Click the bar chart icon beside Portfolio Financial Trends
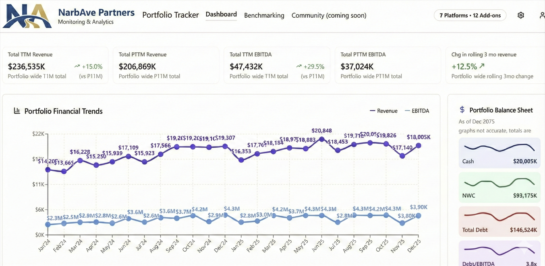Image resolution: width=545 pixels, height=266 pixels. click(17, 111)
